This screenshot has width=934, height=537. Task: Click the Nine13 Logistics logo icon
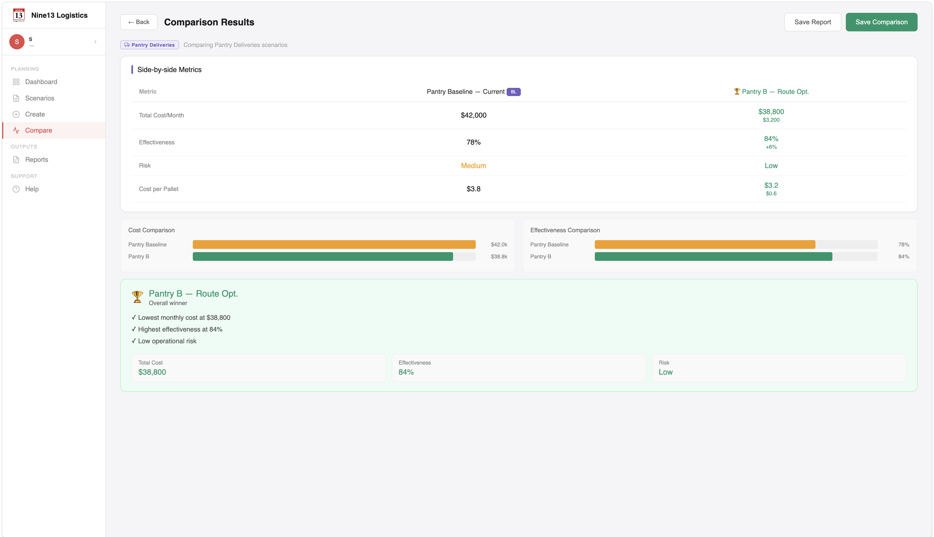point(19,15)
